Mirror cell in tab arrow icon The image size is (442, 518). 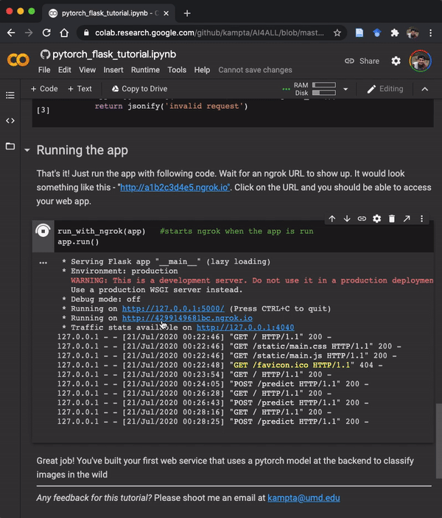point(407,219)
